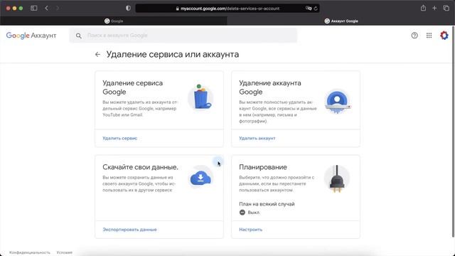The image size is (455, 256).
Task: Click the search magnifier icon
Action: [x=78, y=36]
